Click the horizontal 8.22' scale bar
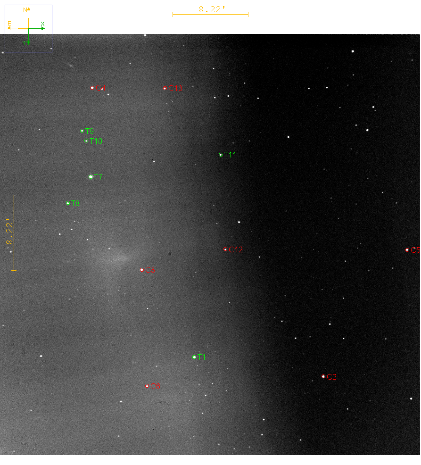421x465 pixels. (210, 15)
